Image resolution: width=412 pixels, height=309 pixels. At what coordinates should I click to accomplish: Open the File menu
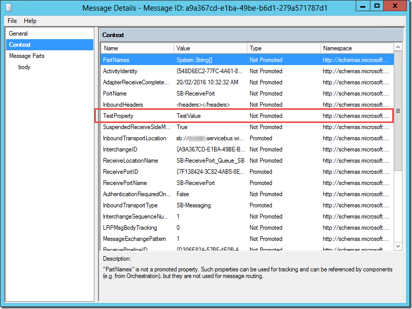pos(12,21)
